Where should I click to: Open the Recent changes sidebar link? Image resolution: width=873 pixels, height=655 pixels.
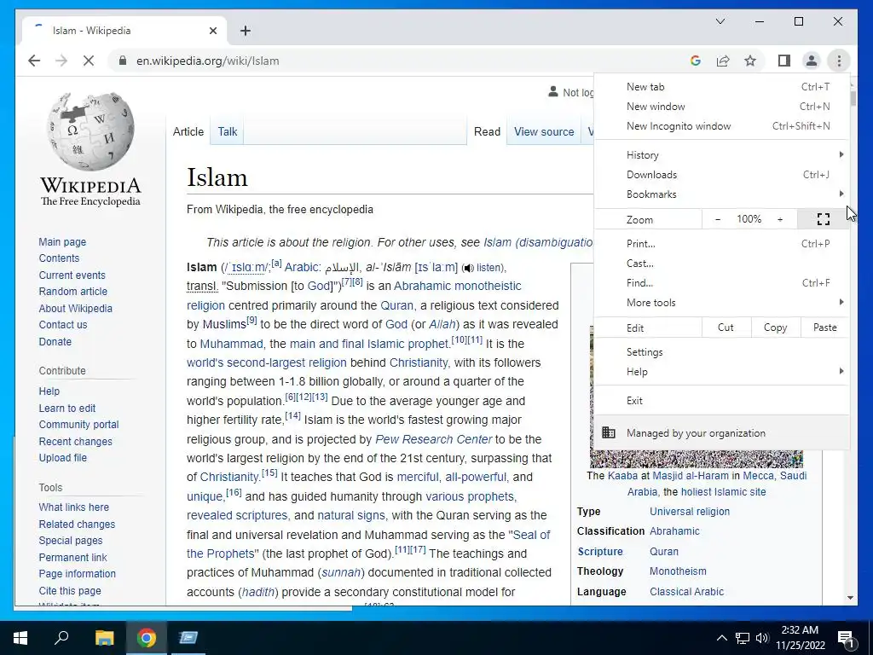tap(76, 441)
